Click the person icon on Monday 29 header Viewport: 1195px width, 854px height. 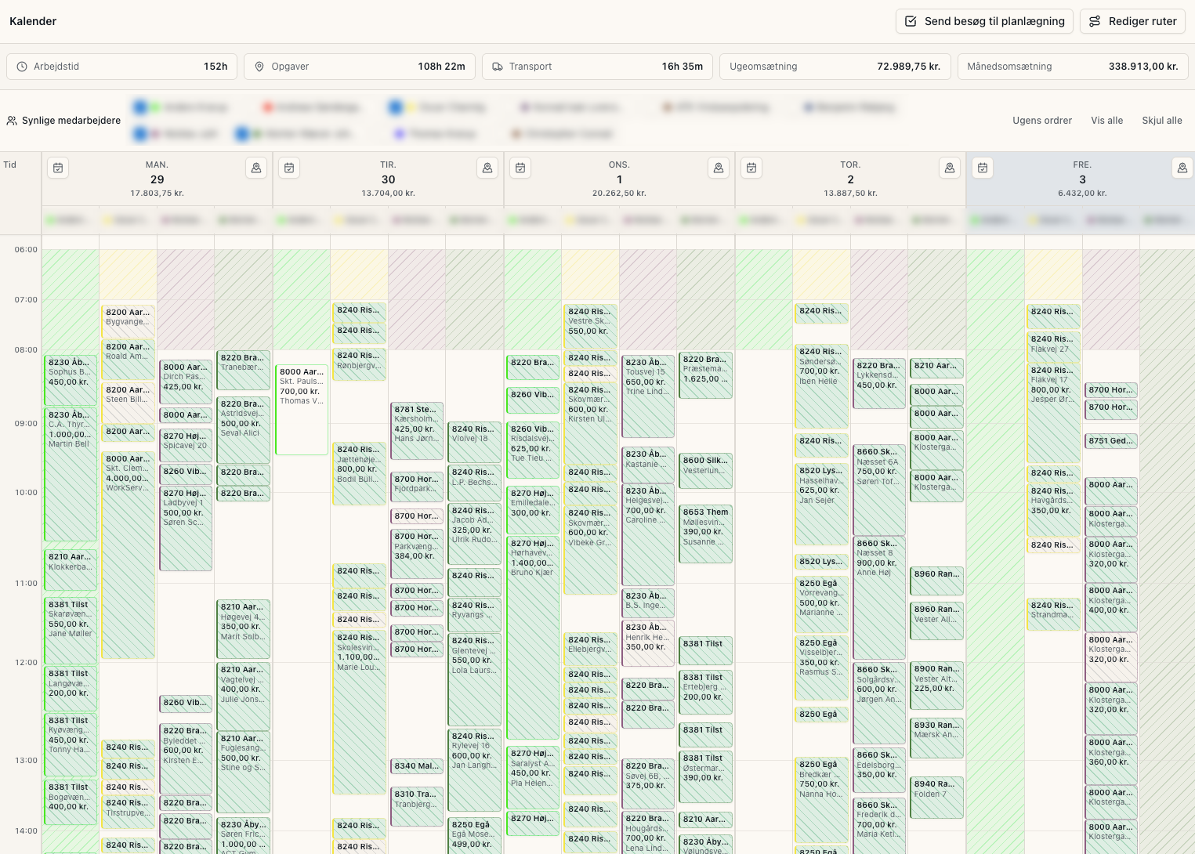[x=256, y=168]
